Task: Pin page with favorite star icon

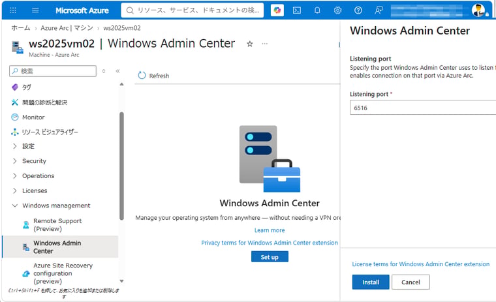Action: click(249, 44)
